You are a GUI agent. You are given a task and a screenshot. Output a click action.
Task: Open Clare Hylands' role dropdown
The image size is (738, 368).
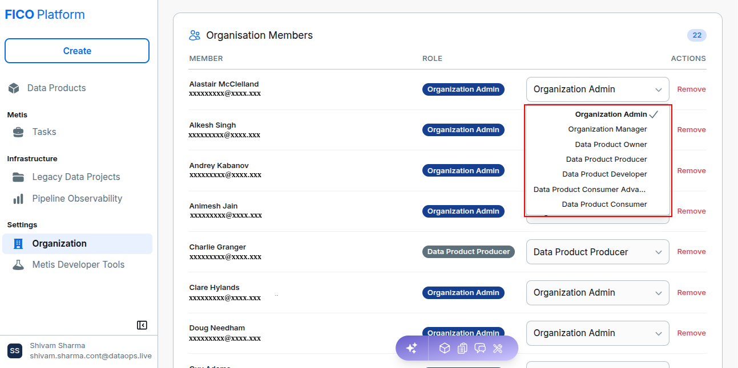tap(598, 293)
